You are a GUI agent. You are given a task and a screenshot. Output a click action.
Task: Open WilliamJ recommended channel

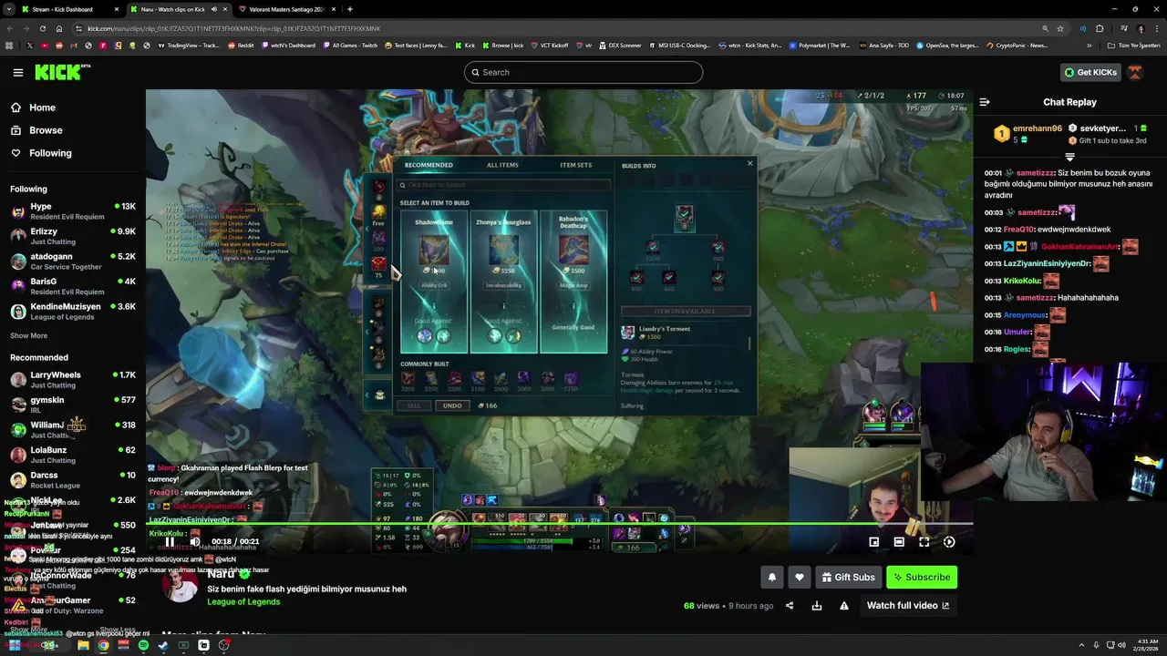coord(73,430)
